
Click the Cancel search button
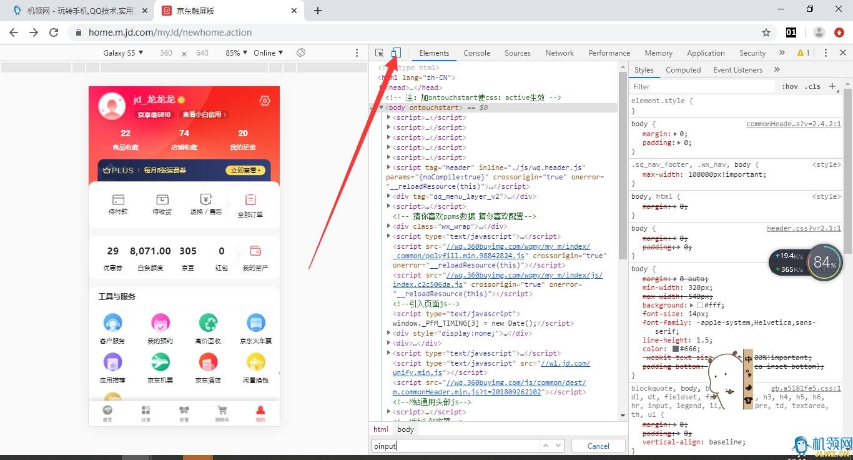coord(598,446)
